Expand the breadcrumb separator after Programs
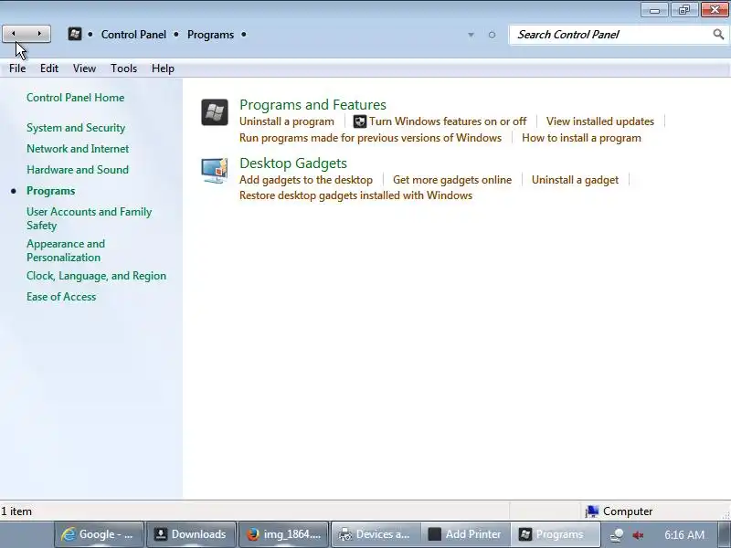This screenshot has height=548, width=731. [243, 35]
